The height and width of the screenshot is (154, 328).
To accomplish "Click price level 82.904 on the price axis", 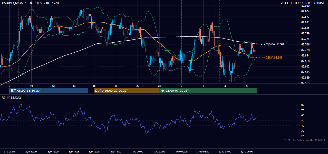I will [x=305, y=11].
